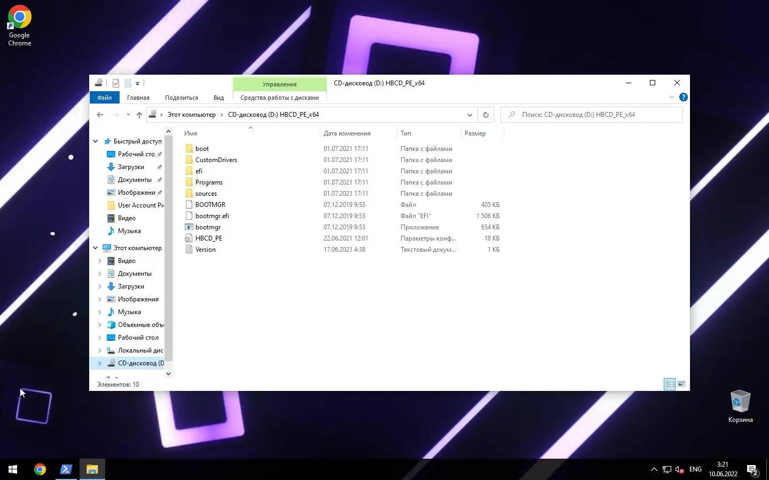Expand CD-дисковод (D:) tree node
Screen dimensions: 769x480
(x=100, y=363)
